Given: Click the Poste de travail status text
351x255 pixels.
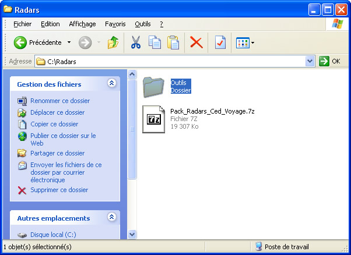Looking at the screenshot, I should pyautogui.click(x=286, y=247).
